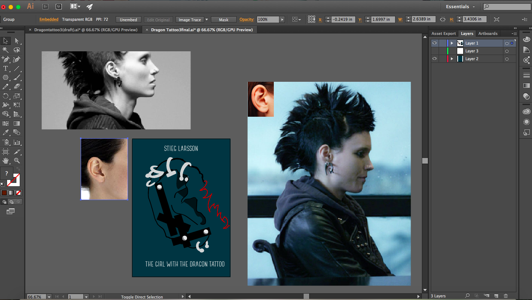Select the Direct Selection tool
Screen dimensions: 532x300
(17, 41)
